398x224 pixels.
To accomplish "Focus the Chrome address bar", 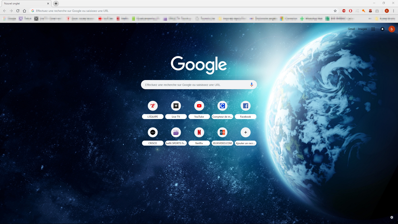I will [x=183, y=11].
